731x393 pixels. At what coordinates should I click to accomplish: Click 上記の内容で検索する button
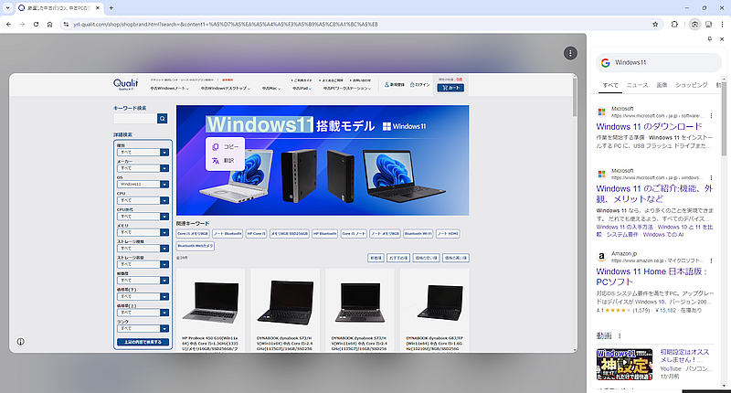[143, 342]
